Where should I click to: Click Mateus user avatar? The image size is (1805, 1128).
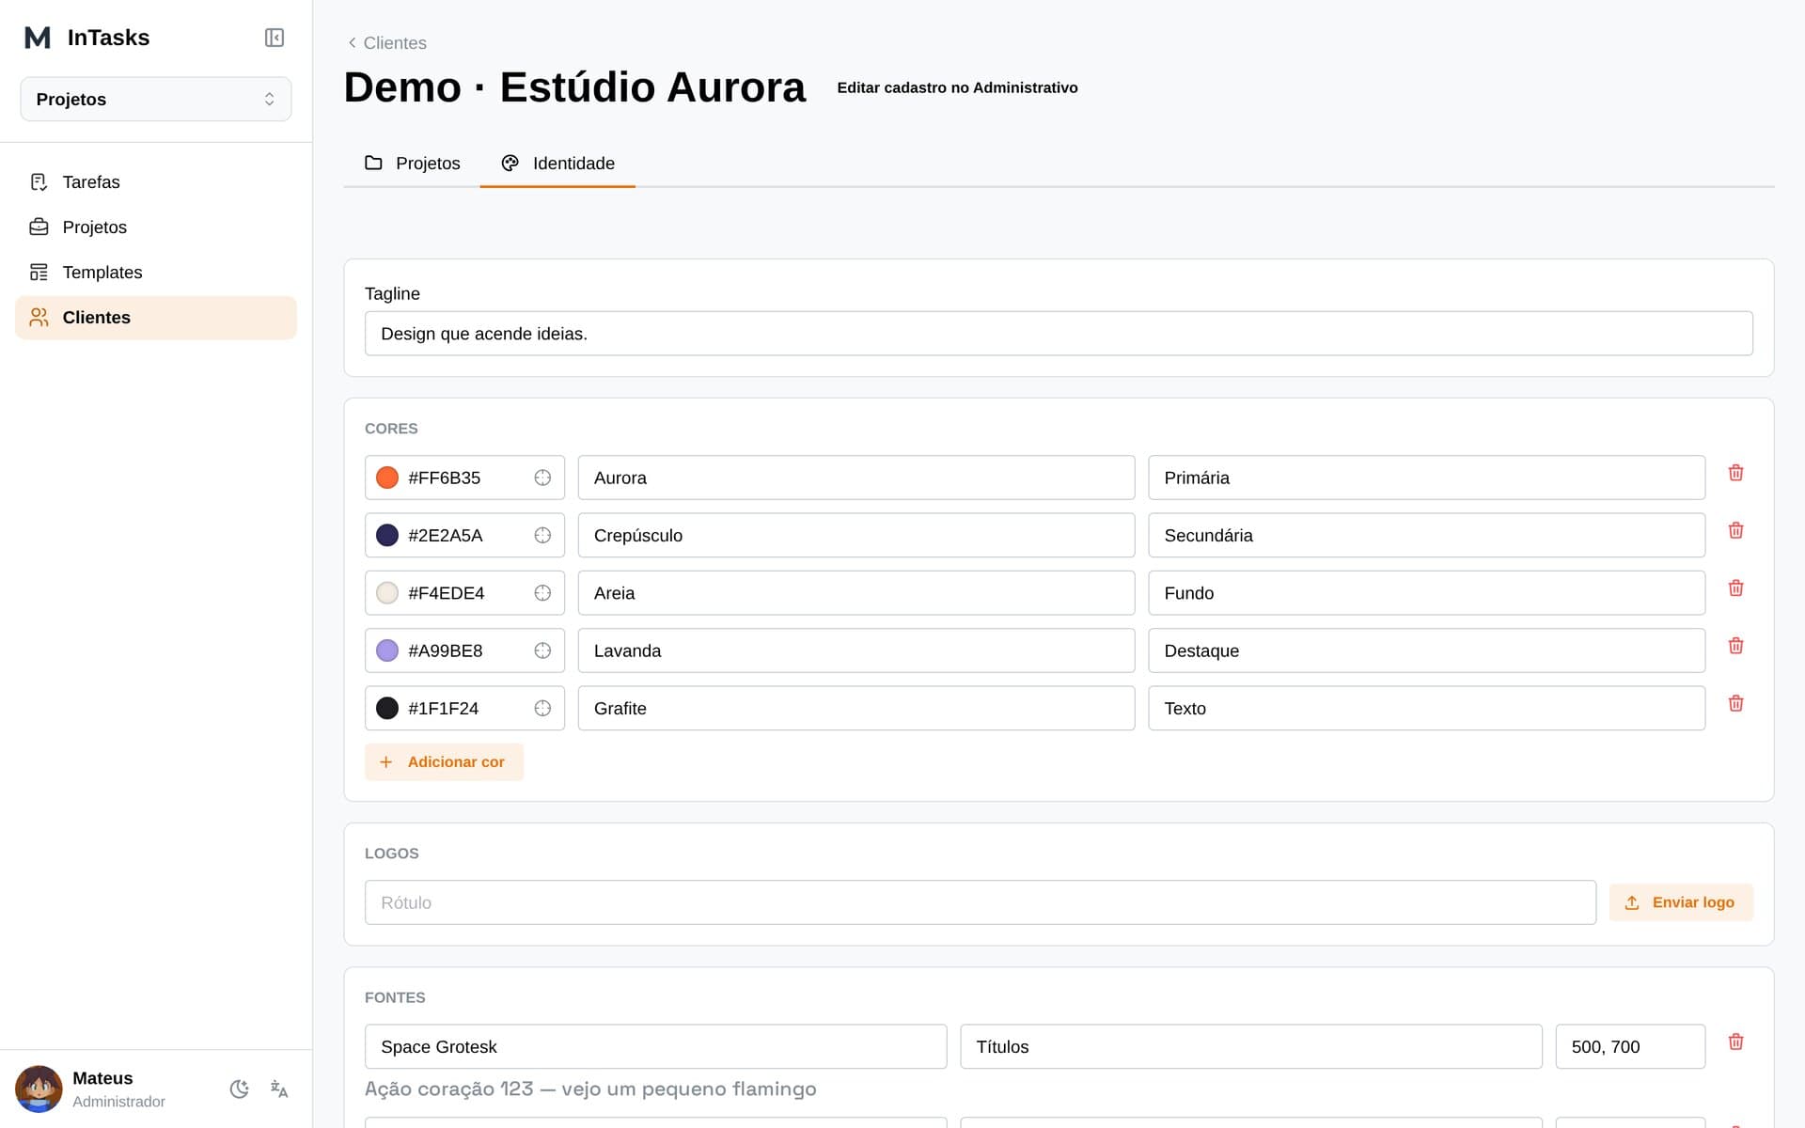click(x=39, y=1089)
